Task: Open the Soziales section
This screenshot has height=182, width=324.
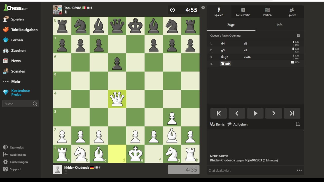Action: pyautogui.click(x=14, y=71)
